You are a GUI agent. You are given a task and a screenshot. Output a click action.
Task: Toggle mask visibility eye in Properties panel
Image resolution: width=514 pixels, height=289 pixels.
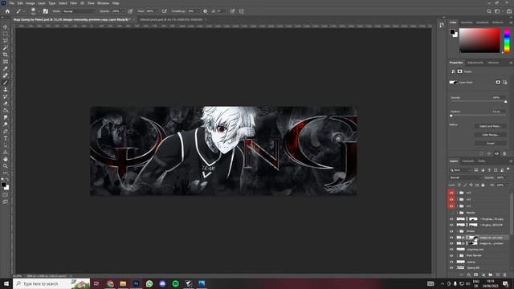point(496,153)
